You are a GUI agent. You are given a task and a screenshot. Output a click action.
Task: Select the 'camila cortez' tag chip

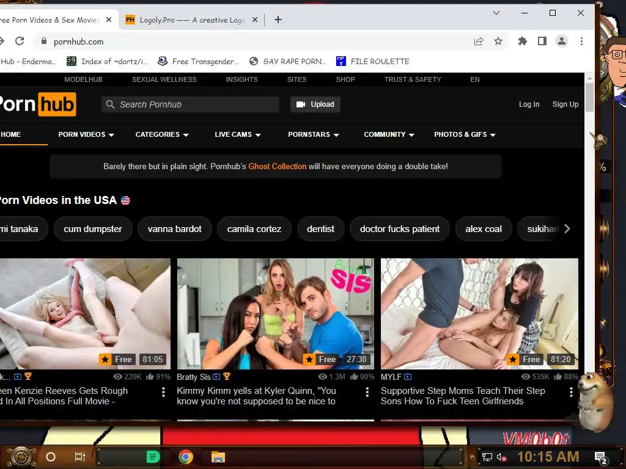pyautogui.click(x=254, y=229)
